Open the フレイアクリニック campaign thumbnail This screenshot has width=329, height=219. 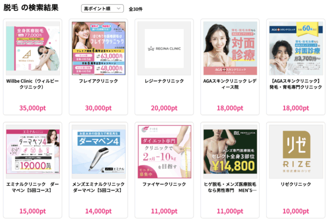(x=99, y=48)
